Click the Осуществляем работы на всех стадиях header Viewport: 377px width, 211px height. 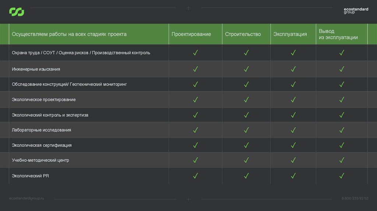tap(69, 34)
